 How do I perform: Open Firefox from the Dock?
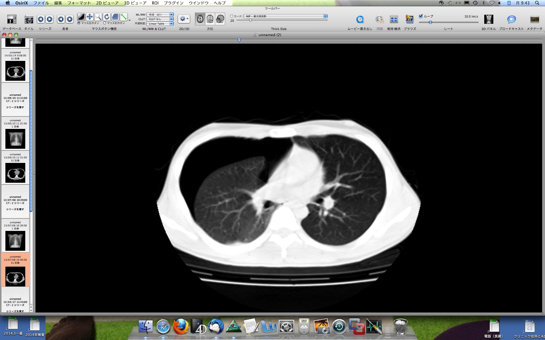click(x=181, y=327)
